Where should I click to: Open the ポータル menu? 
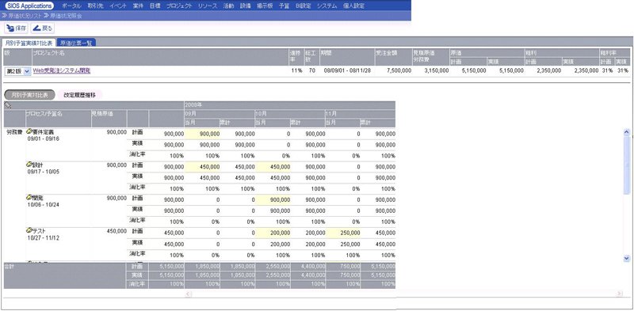pos(71,6)
